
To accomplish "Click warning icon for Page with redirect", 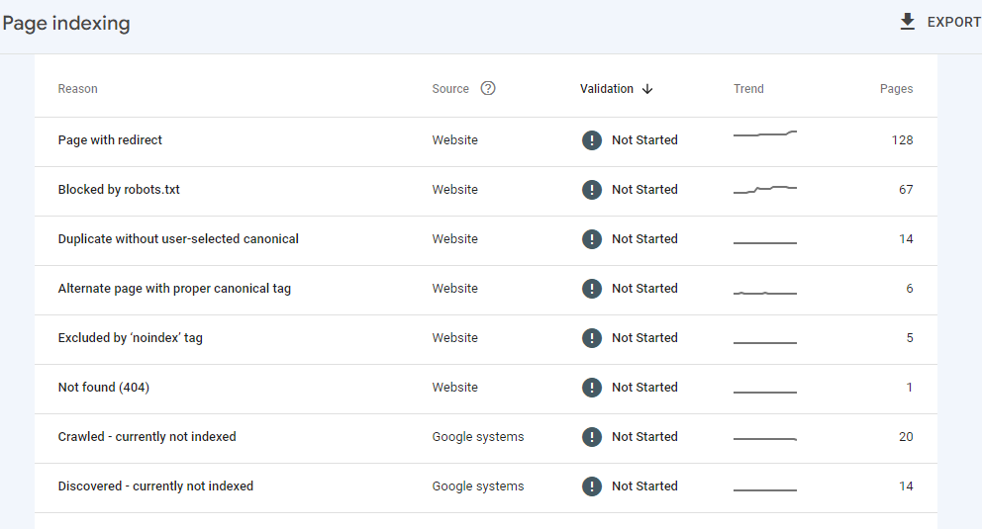I will [592, 140].
